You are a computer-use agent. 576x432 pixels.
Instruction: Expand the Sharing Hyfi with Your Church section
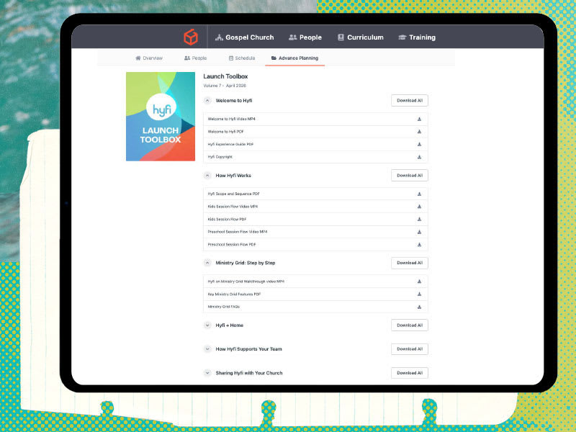(x=207, y=373)
